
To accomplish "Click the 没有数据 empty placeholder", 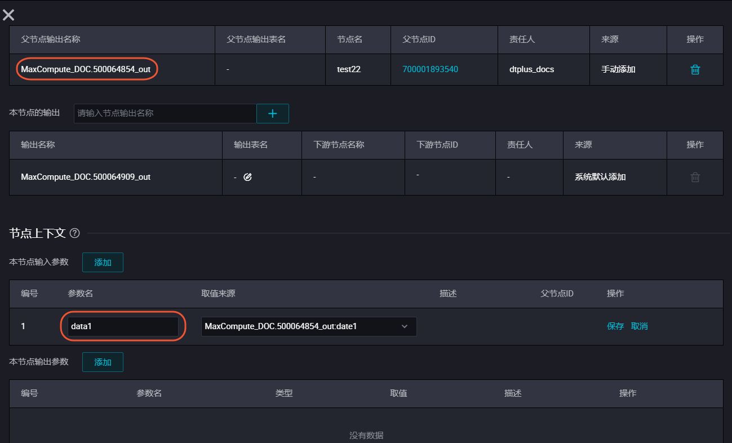I will (366, 436).
